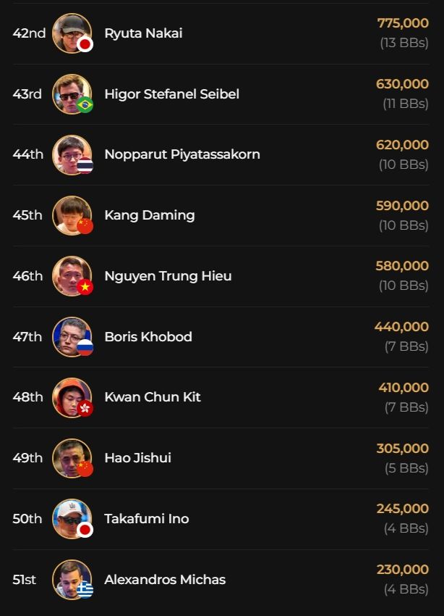The height and width of the screenshot is (616, 444).
Task: Click the Hong Kong flag on Kwan's avatar
Action: click(x=85, y=409)
